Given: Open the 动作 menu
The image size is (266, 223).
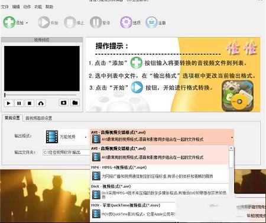Looking at the screenshot, I should (27, 7).
